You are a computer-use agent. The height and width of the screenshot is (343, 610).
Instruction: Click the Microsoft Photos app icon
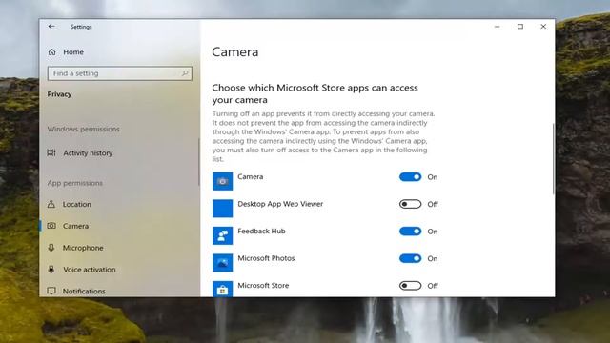[x=222, y=263]
